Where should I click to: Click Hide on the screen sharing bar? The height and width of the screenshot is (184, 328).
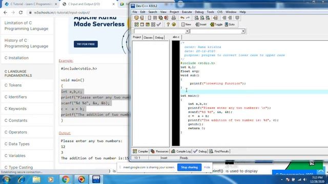point(207,167)
